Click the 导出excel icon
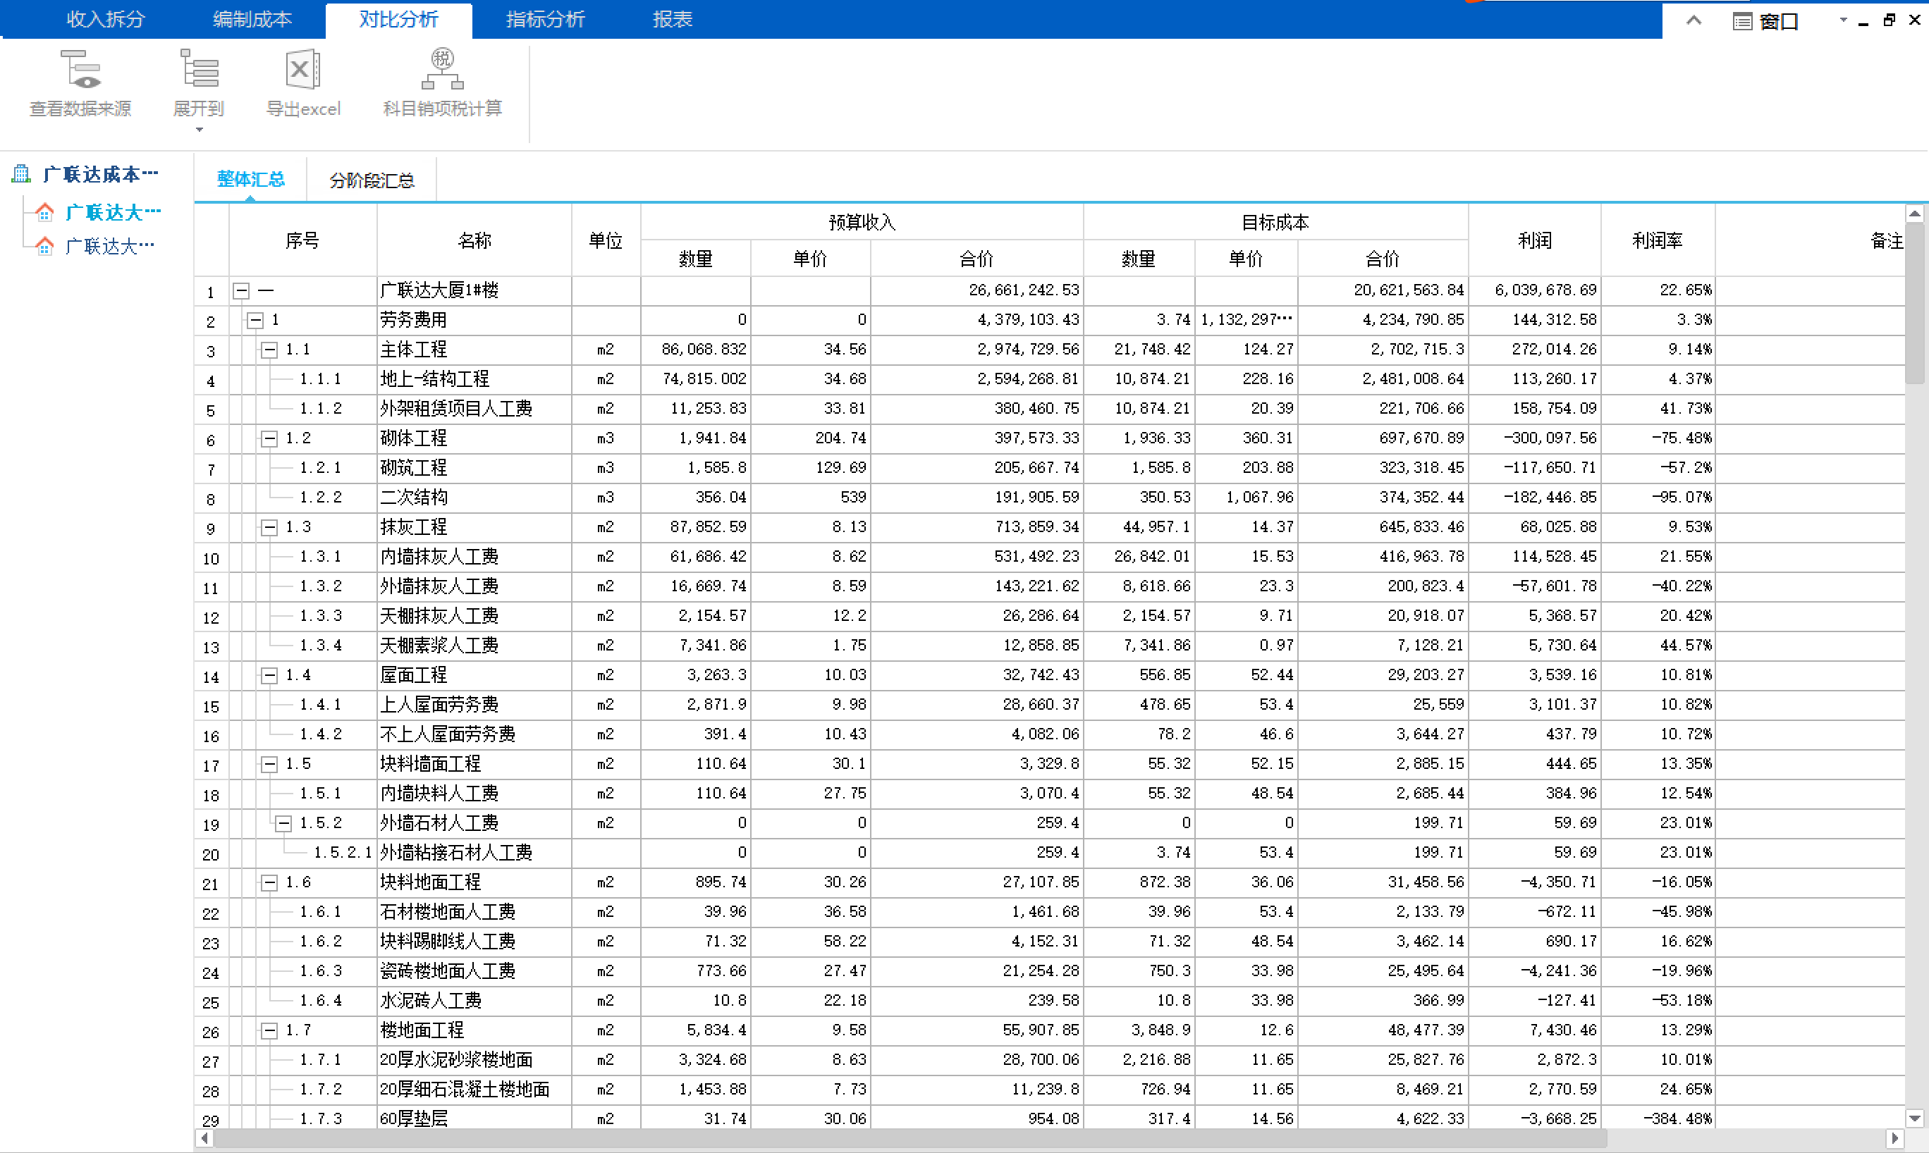1929x1153 pixels. (303, 69)
